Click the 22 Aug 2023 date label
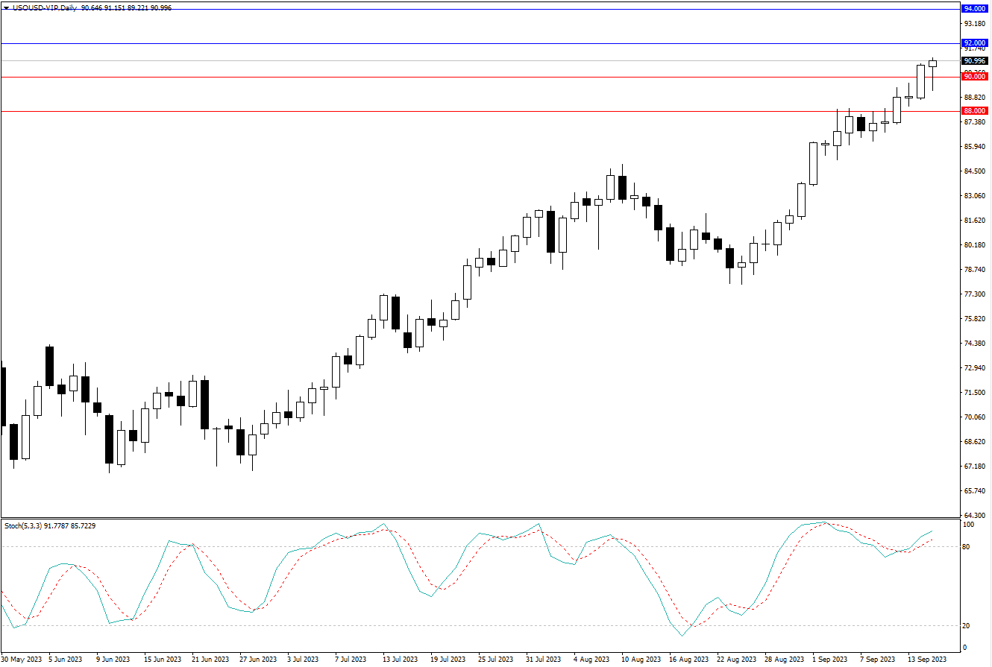 736,660
